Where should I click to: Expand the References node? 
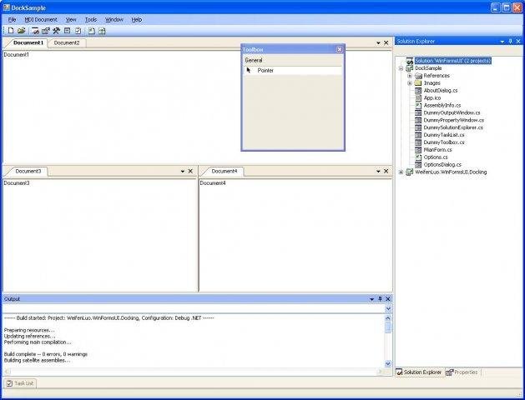(410, 76)
